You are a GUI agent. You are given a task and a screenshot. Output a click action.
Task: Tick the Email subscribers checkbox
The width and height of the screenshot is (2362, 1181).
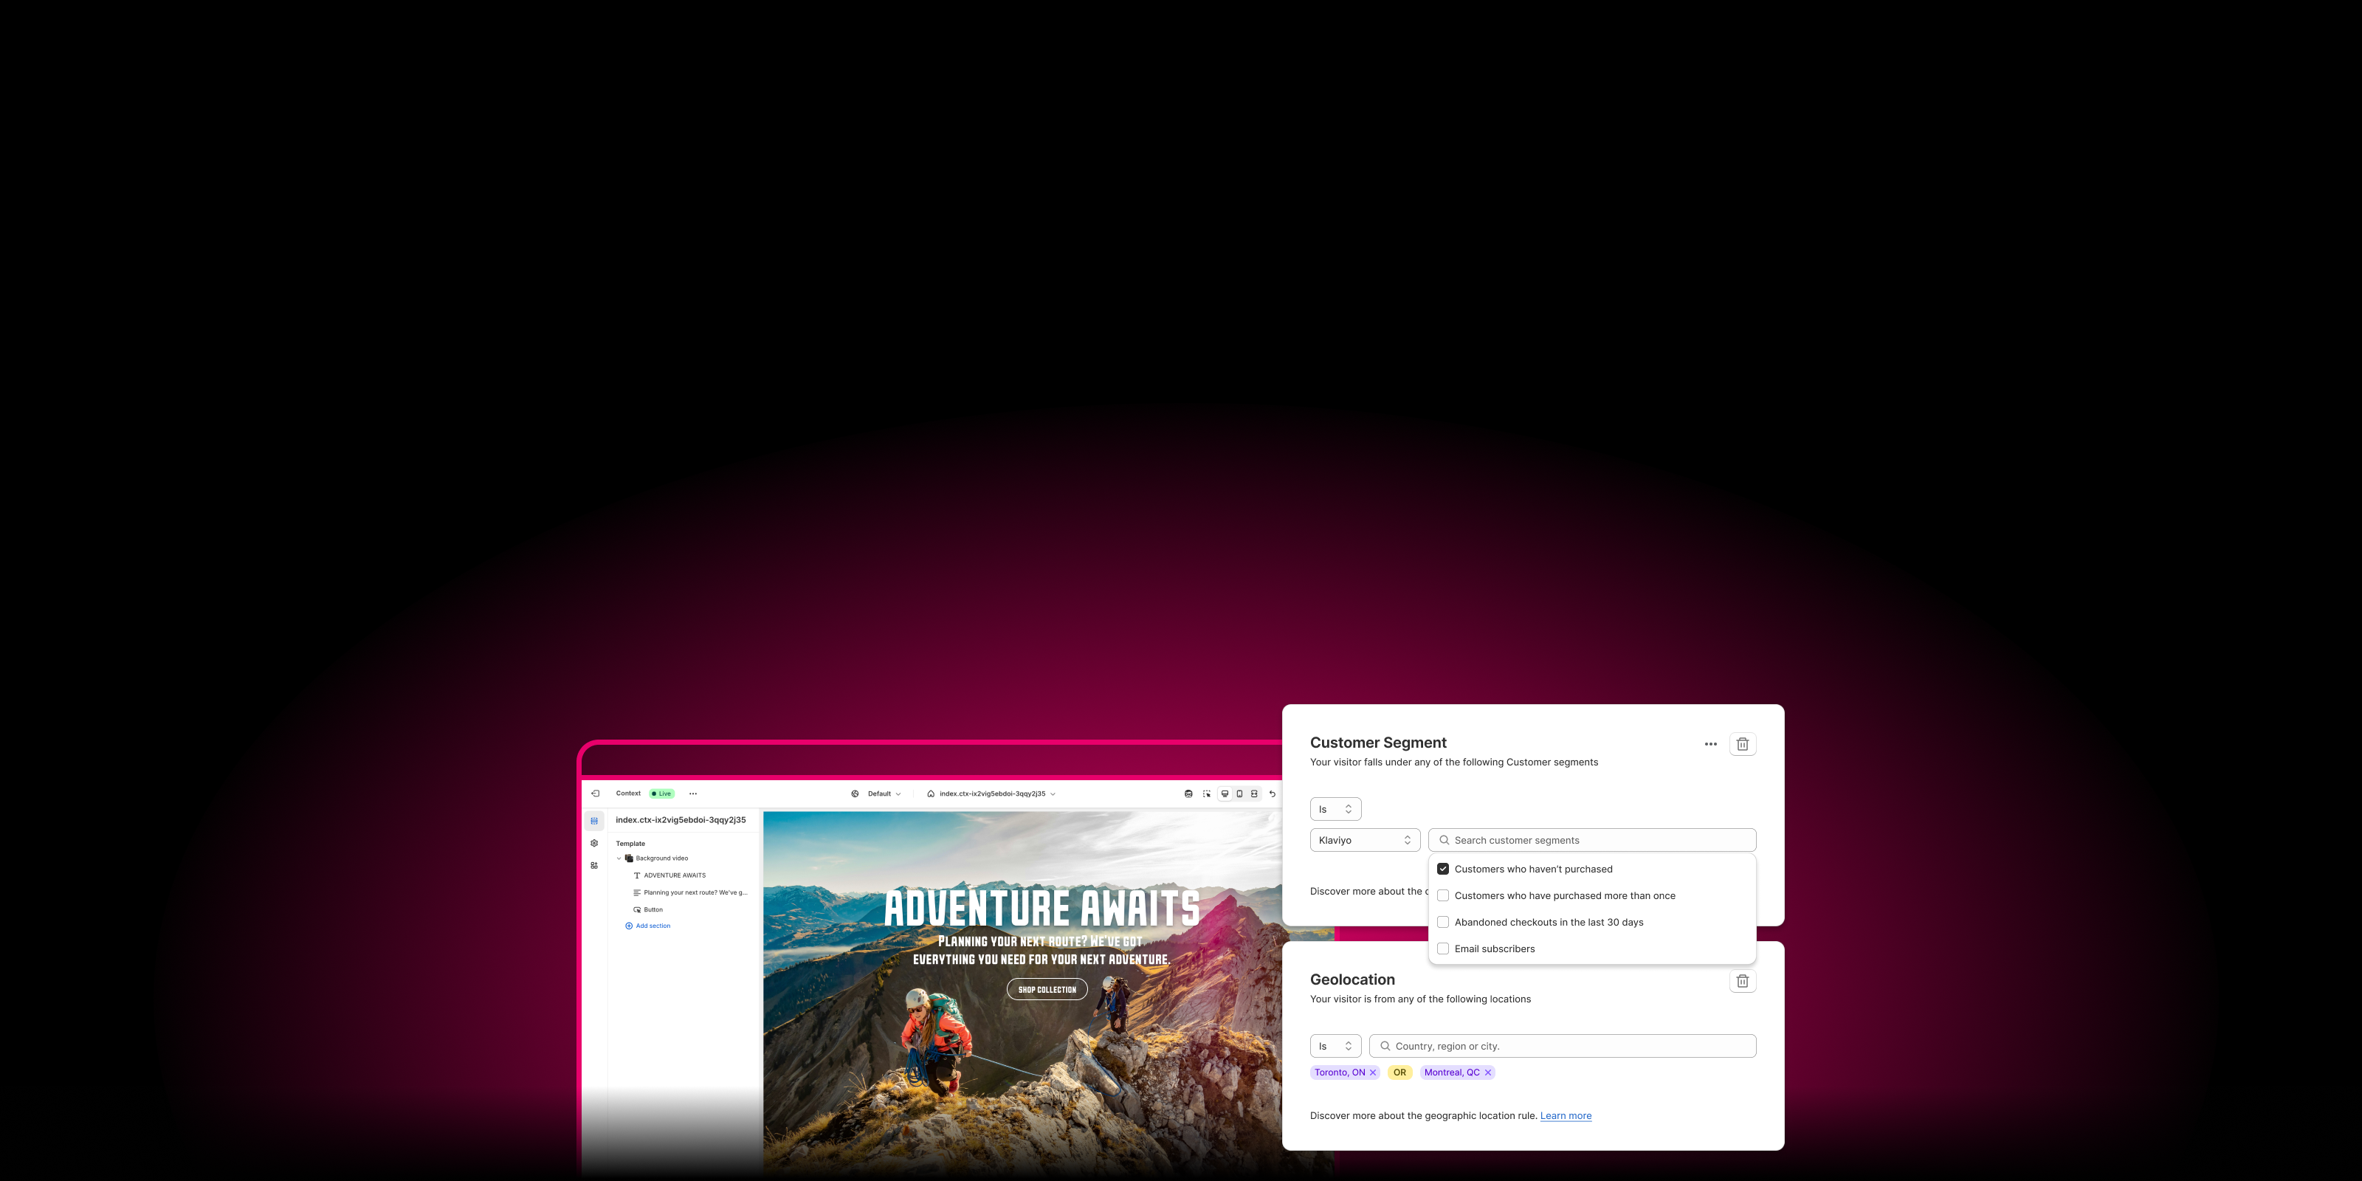pos(1443,949)
